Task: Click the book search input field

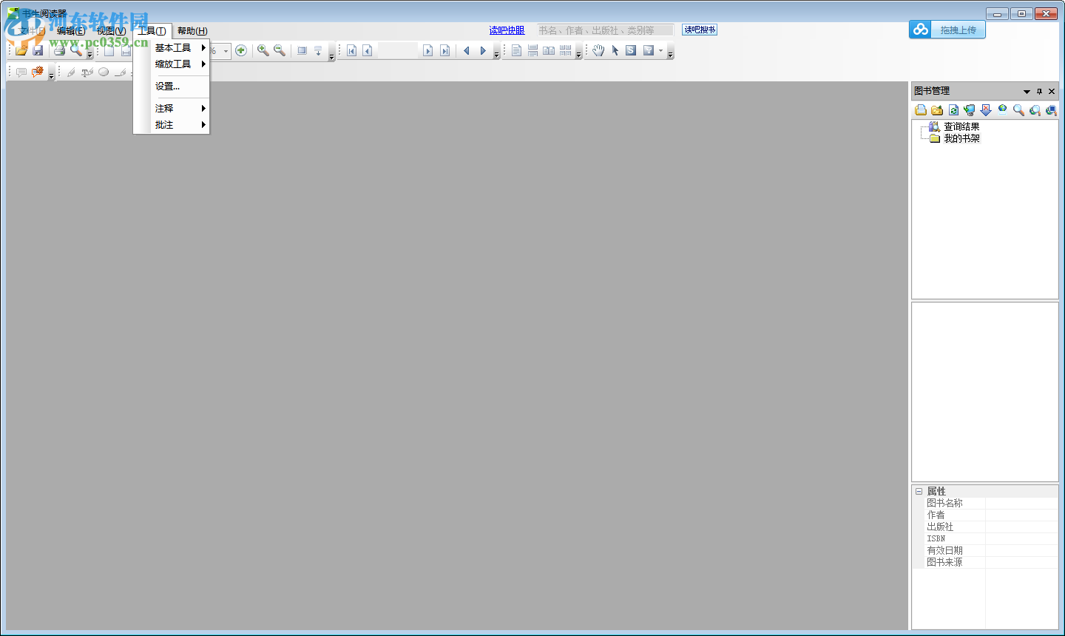Action: coord(605,30)
